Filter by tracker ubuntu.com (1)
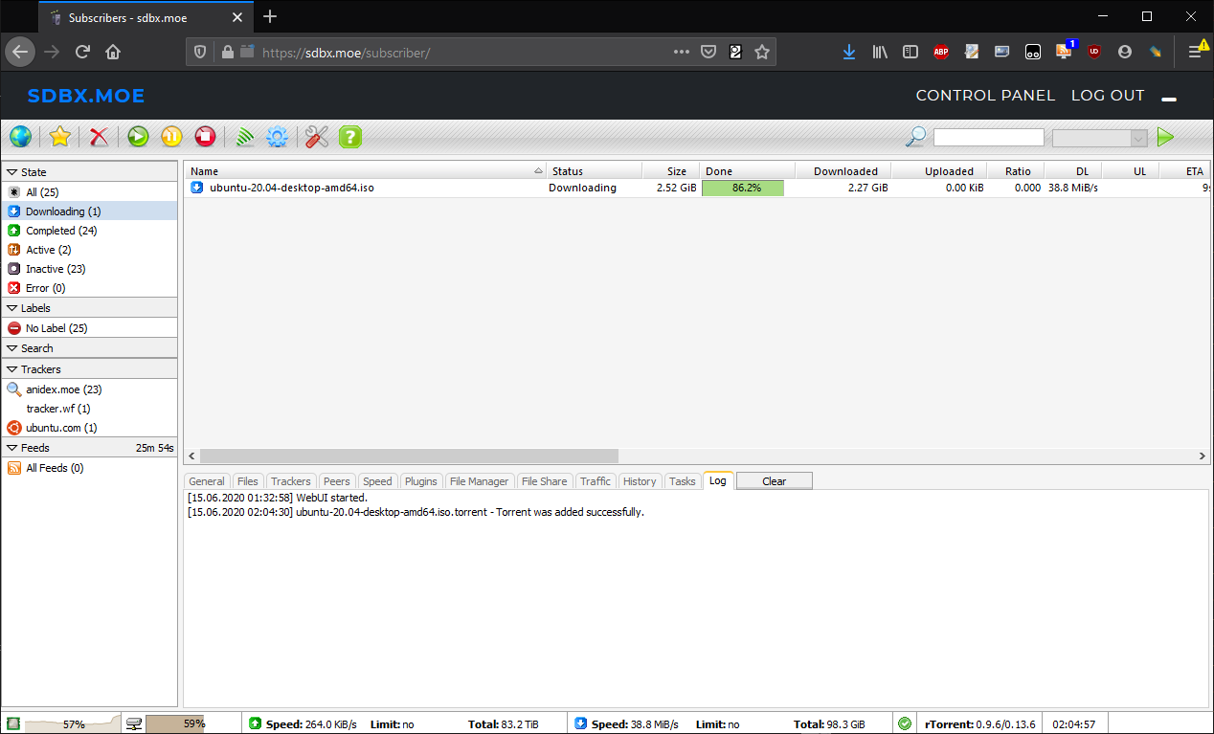The width and height of the screenshot is (1214, 734). tap(89, 428)
